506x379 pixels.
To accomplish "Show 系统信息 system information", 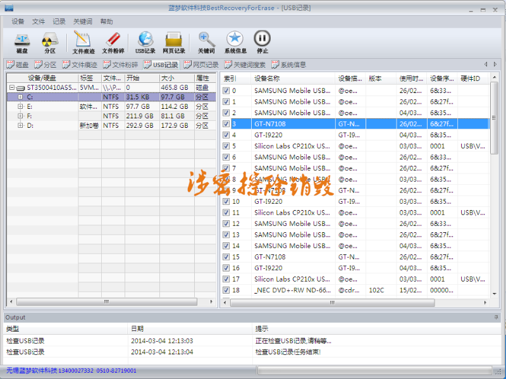I will click(235, 42).
